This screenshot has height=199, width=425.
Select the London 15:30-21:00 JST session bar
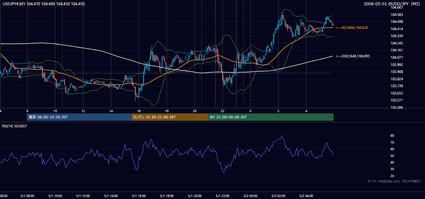pyautogui.click(x=170, y=117)
